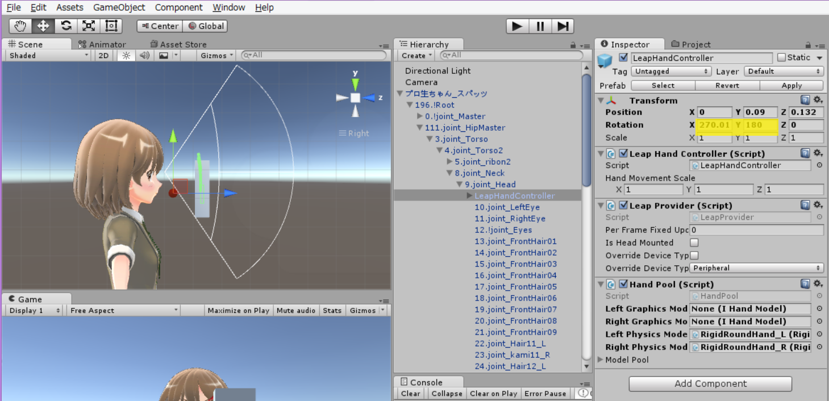829x401 pixels.
Task: Select the Hand pan tool
Action: (19, 26)
